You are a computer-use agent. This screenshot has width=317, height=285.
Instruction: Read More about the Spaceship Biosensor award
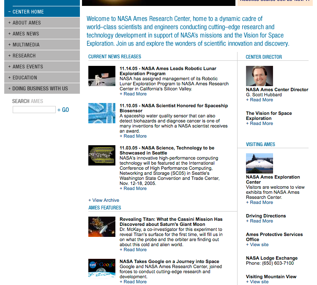(x=133, y=136)
